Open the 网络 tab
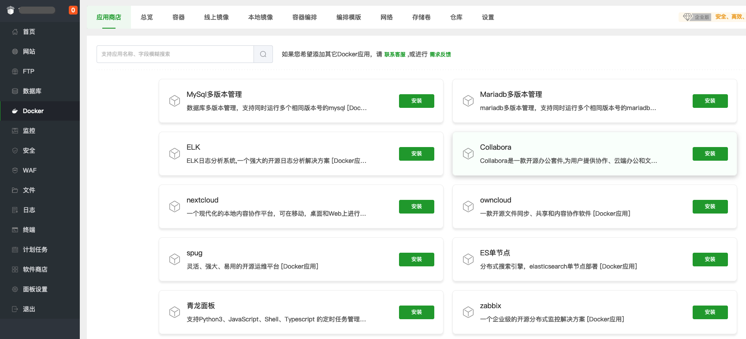This screenshot has height=339, width=746. tap(387, 17)
